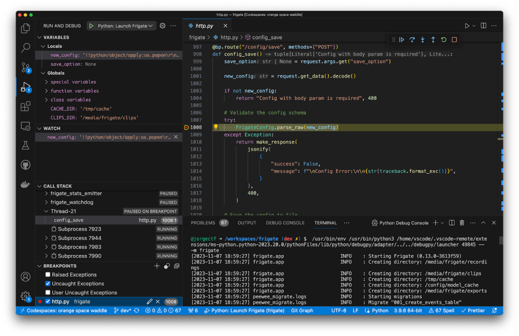This screenshot has height=336, width=519.
Task: Open the GitHub view in activity bar
Action: point(25,165)
